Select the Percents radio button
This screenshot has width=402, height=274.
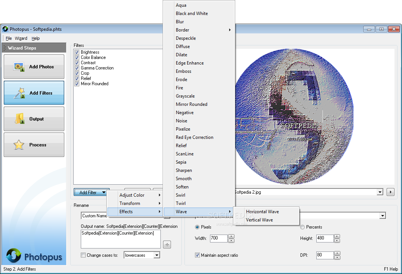click(x=302, y=227)
